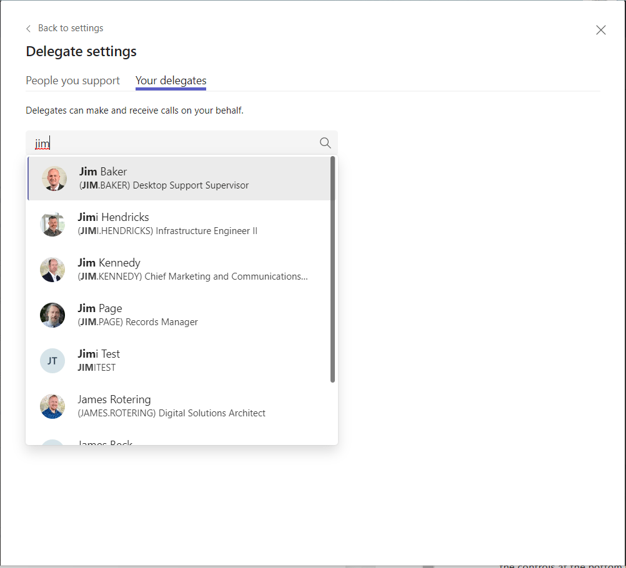Choose James Rotering, Digital Solutions Architect
626x568 pixels.
point(175,406)
